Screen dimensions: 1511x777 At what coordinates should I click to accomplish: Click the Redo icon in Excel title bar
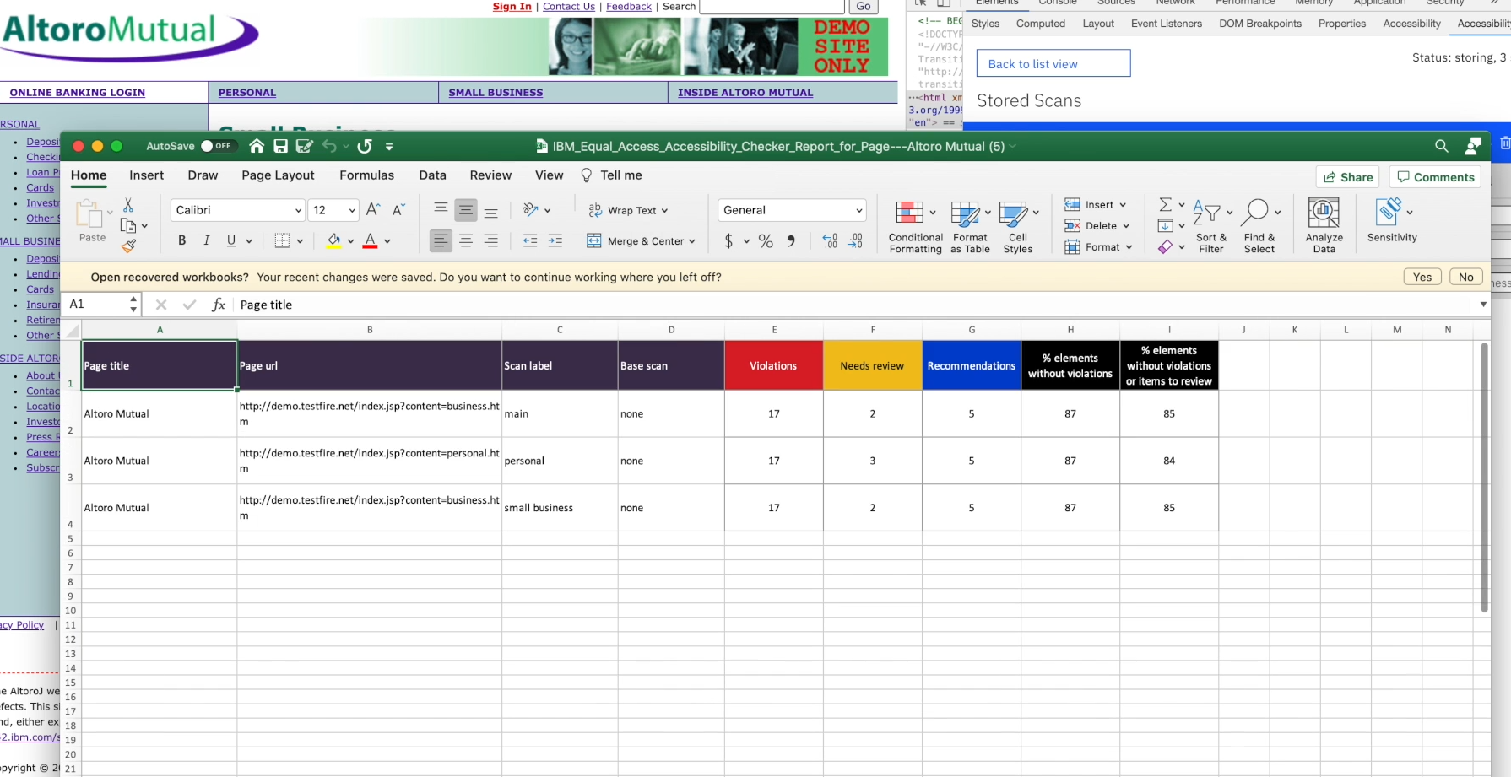(365, 146)
